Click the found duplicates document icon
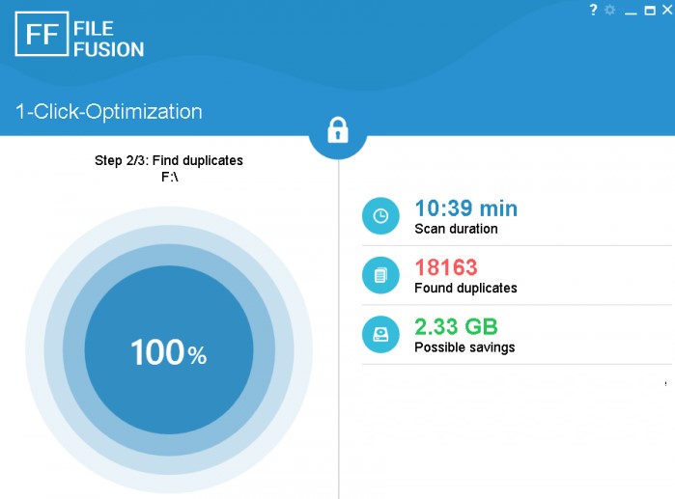The image size is (675, 499). point(380,275)
